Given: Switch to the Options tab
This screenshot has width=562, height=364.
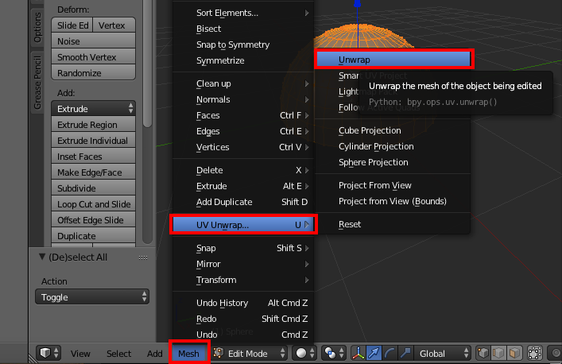Looking at the screenshot, I should click(37, 27).
